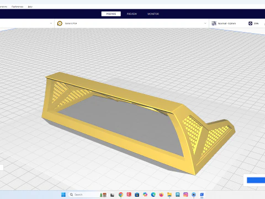Open Copilot from taskbar
Screen dimensions: 265x199
145,195
